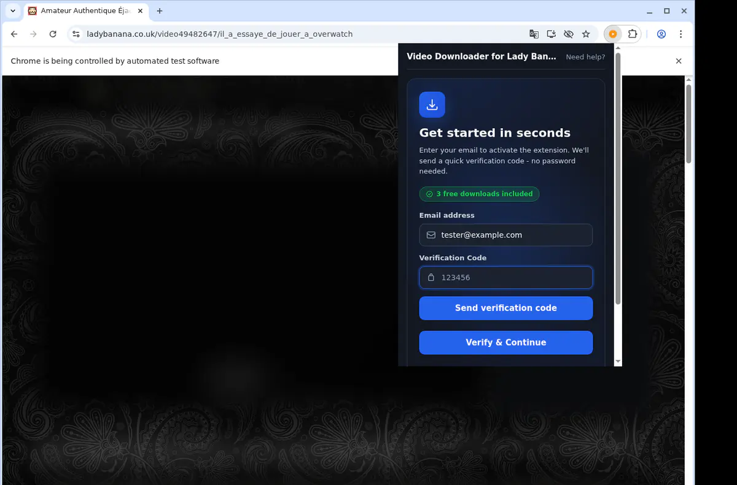The image size is (737, 485).
Task: Click the popup scrollbar down arrow
Action: [618, 362]
